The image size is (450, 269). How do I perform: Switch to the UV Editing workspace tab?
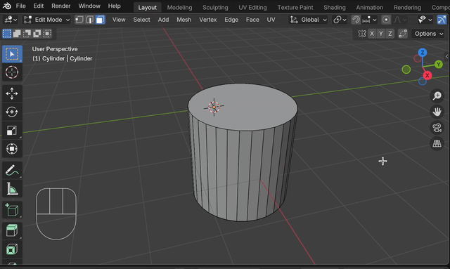point(252,8)
